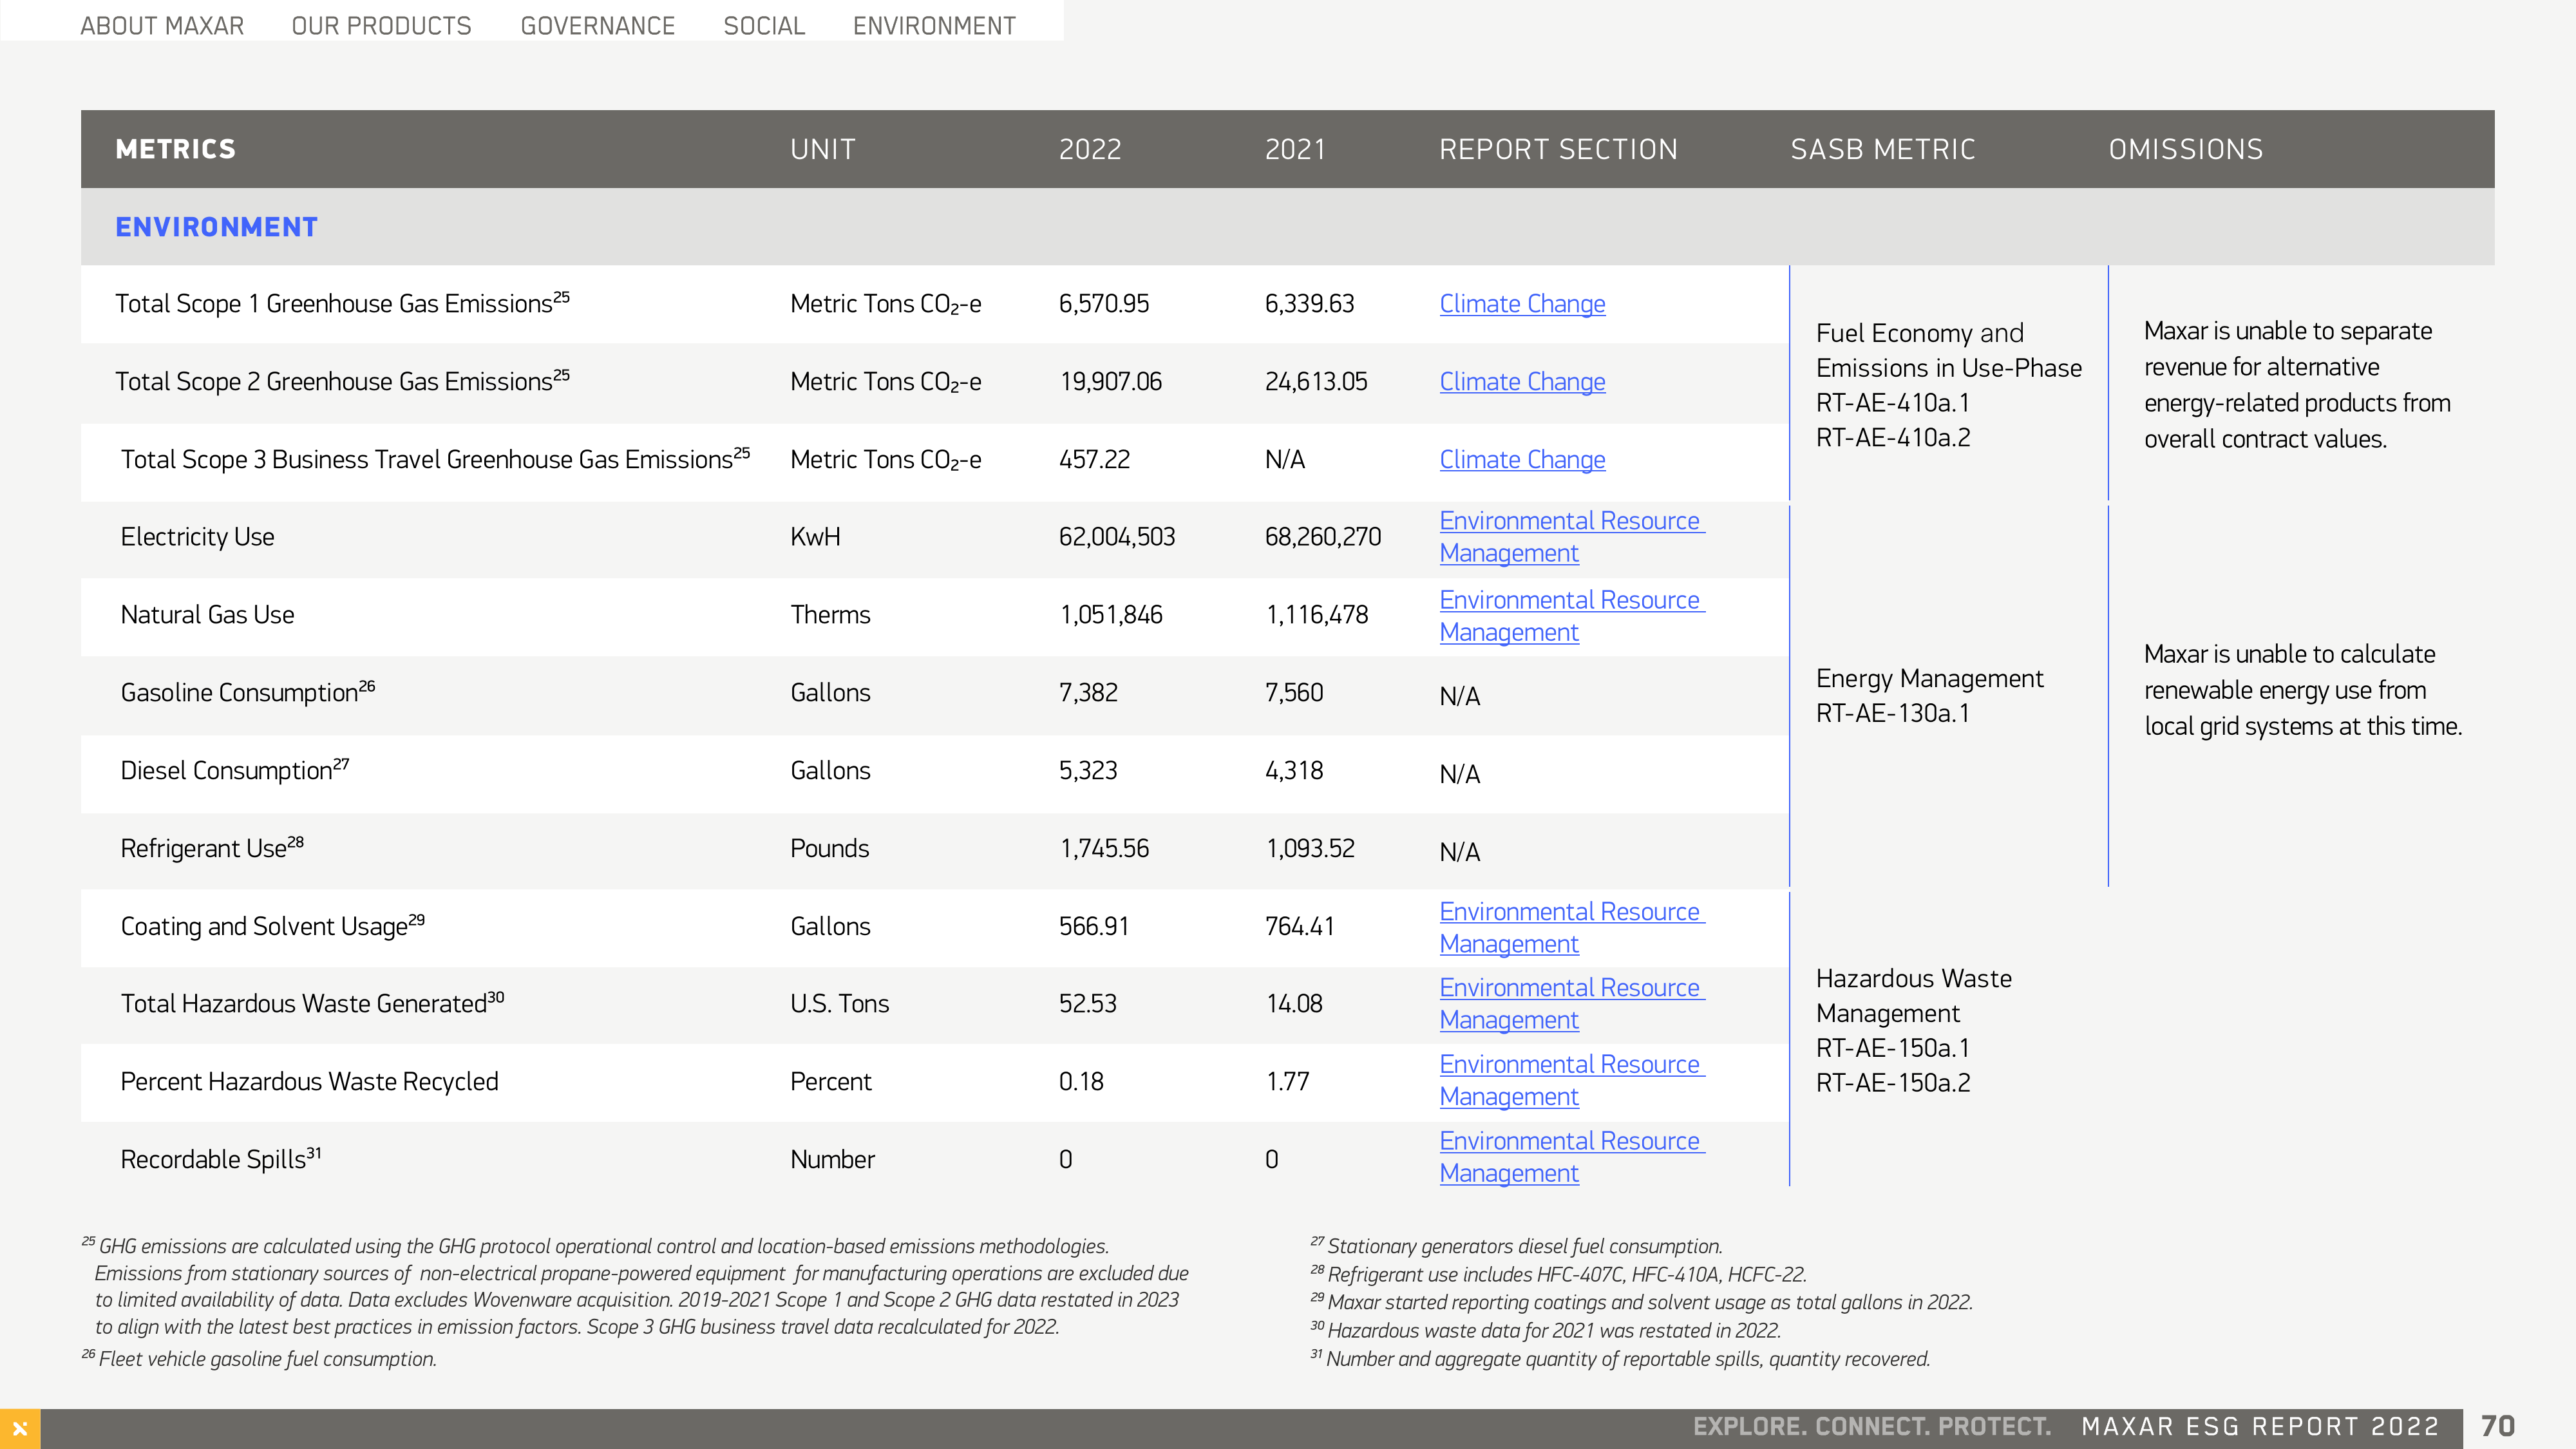
Task: Select the 566.91 value
Action: [x=1094, y=927]
